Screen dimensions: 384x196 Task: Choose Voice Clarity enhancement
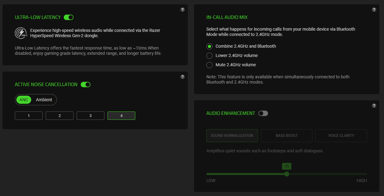click(341, 136)
